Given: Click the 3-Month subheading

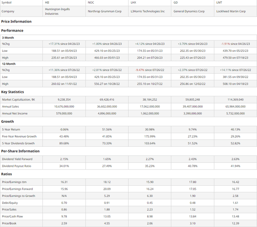Looking at the screenshot, I should coord(8,38).
